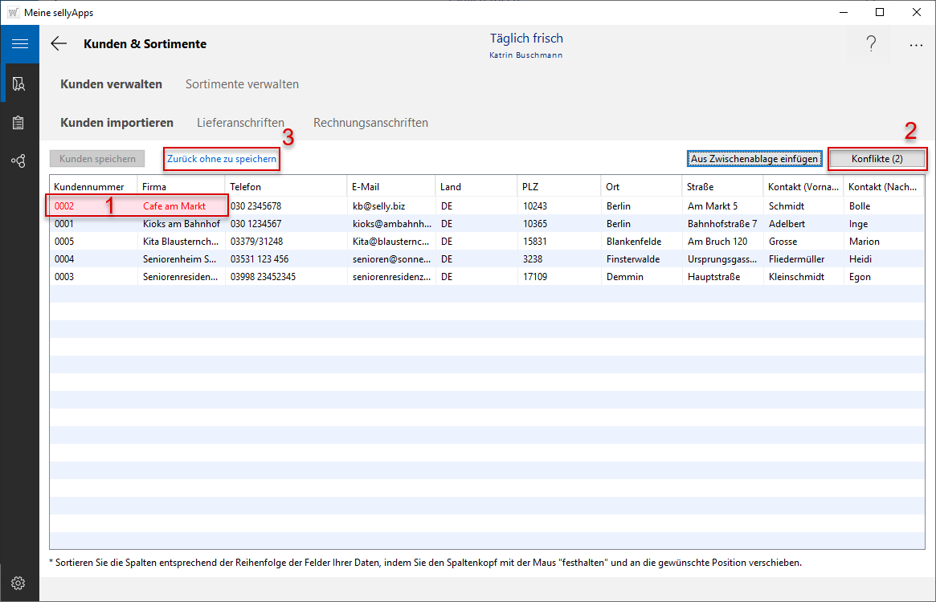Image resolution: width=936 pixels, height=602 pixels.
Task: Open the hamburger navigation menu
Action: coord(19,44)
